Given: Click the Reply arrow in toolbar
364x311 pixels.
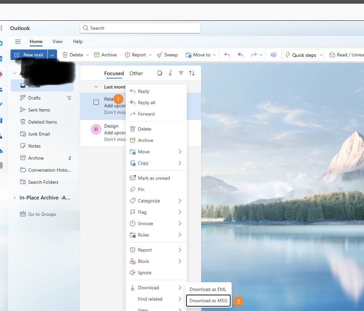Looking at the screenshot, I should (227, 55).
